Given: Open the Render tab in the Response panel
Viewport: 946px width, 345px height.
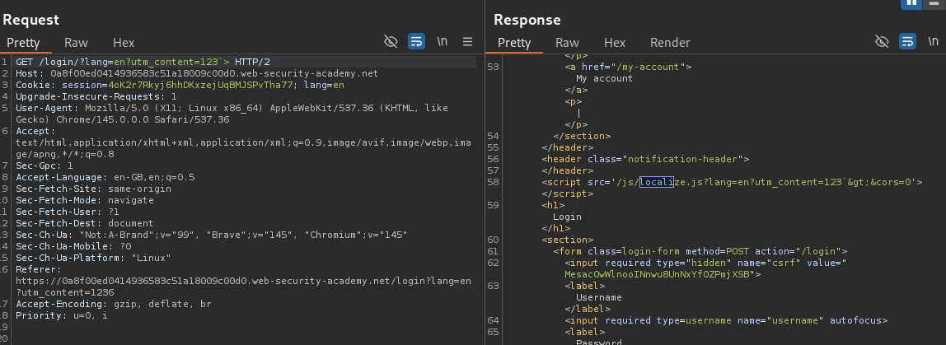Looking at the screenshot, I should point(670,43).
